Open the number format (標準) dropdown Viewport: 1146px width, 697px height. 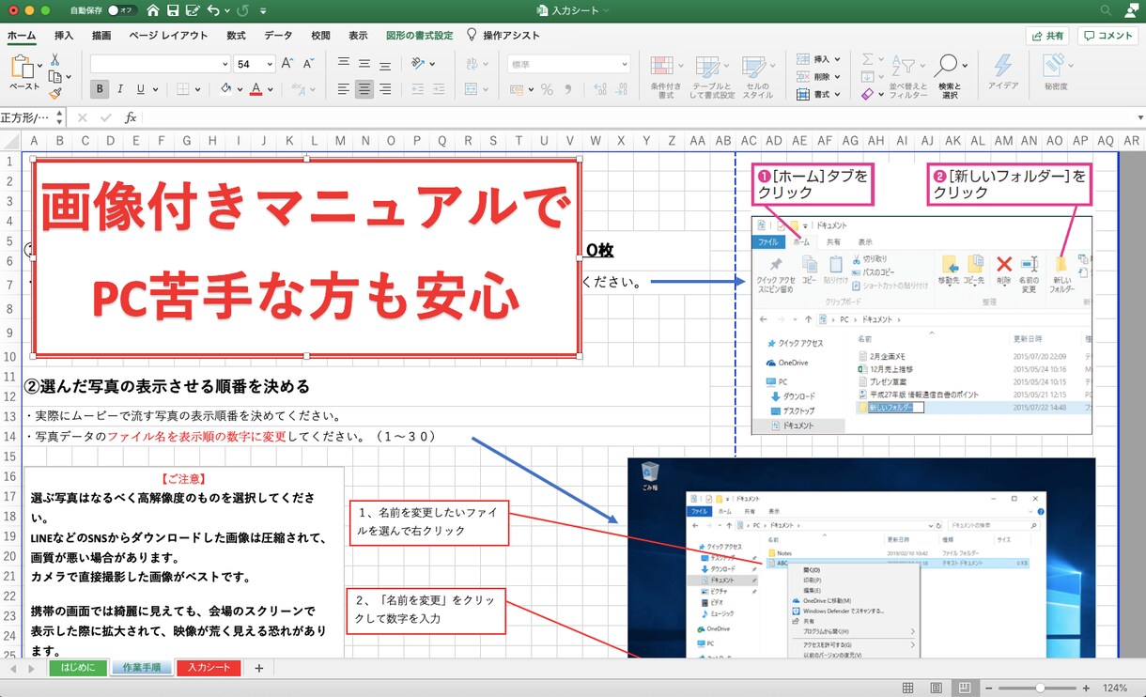tap(625, 64)
